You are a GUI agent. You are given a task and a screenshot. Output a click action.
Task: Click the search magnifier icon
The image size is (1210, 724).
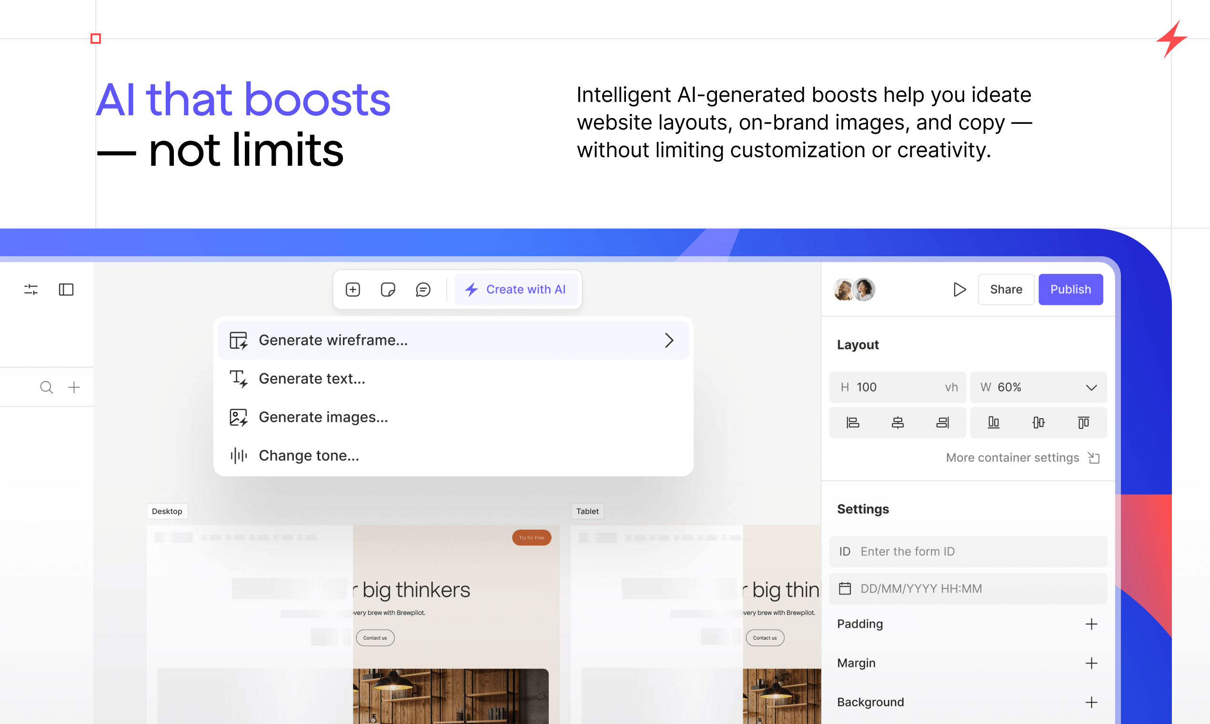coord(46,387)
